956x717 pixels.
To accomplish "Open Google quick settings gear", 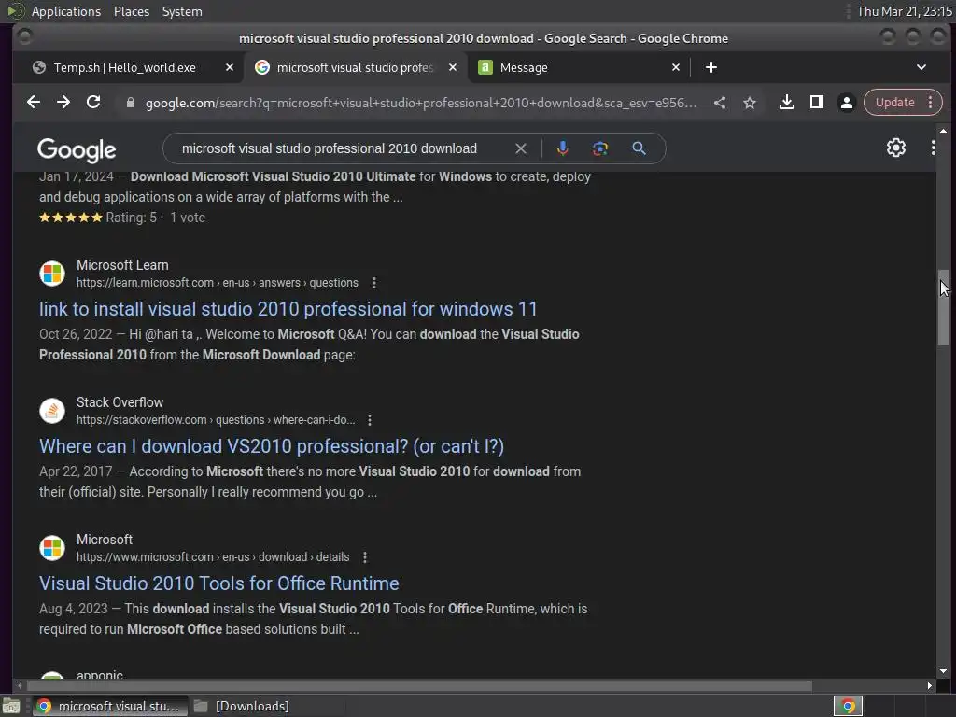I will tap(895, 148).
